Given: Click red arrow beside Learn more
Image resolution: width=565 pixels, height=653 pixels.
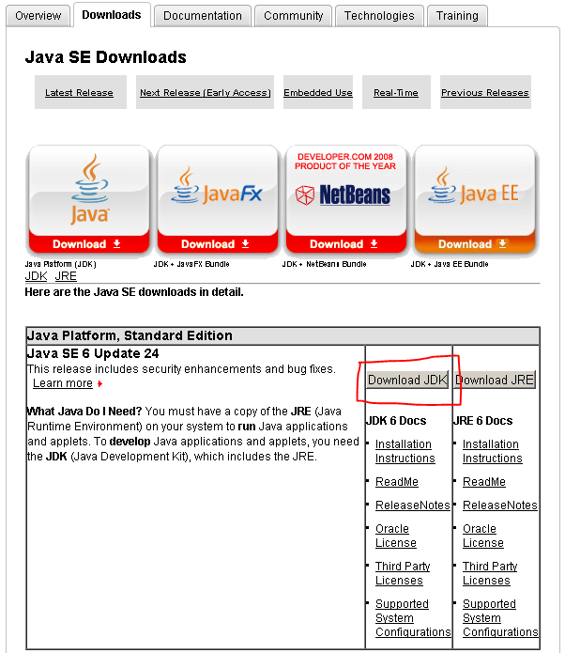Looking at the screenshot, I should point(99,383).
